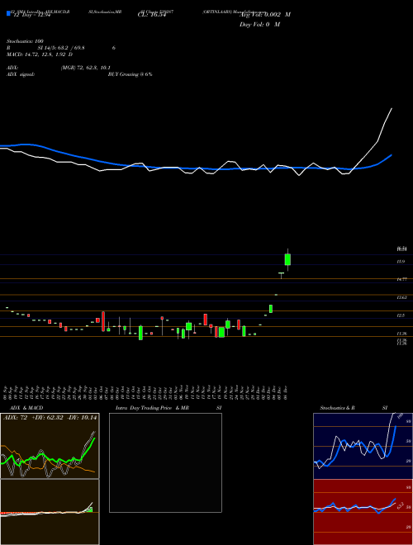Click the 'ADX: 72 +DY: 62.32 -DY: 10.14' header
The height and width of the screenshot is (545, 413).
[x=50, y=417]
